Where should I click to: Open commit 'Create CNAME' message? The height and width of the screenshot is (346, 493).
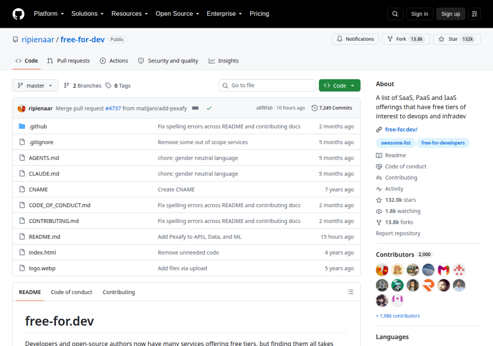coord(176,190)
